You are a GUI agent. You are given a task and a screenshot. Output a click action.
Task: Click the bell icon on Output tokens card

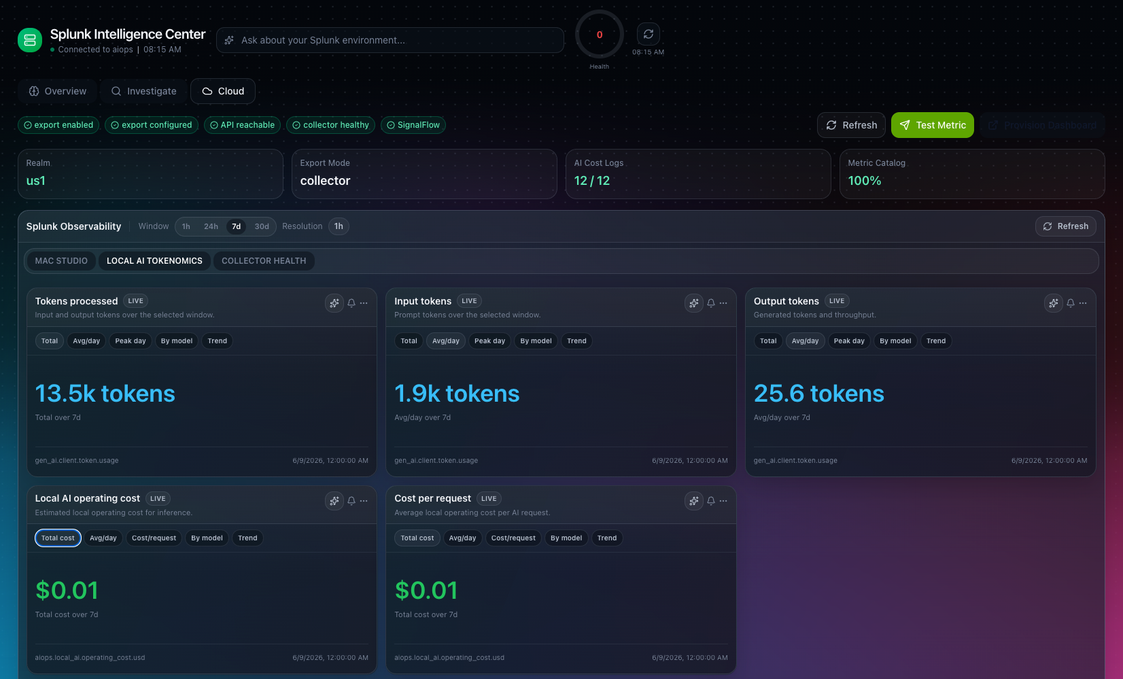point(1071,303)
